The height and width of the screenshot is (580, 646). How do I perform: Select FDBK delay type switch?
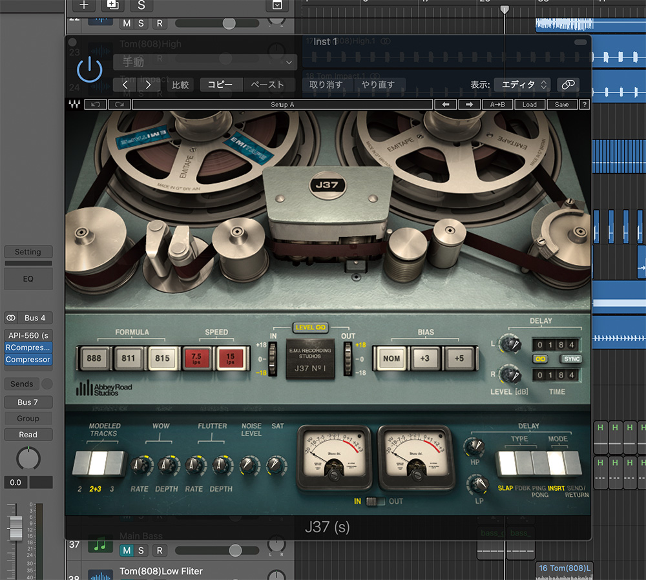point(523,463)
